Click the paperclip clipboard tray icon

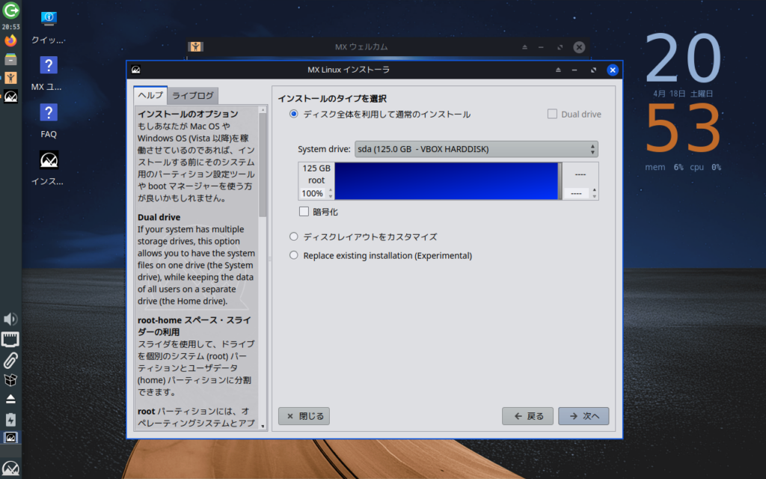tap(10, 359)
